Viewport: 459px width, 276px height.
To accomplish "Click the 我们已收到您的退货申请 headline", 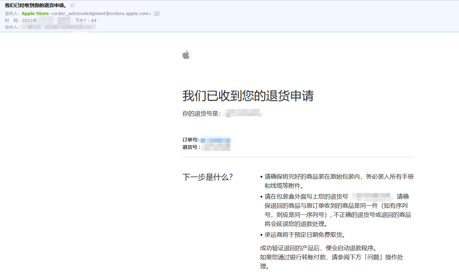I will coord(248,96).
